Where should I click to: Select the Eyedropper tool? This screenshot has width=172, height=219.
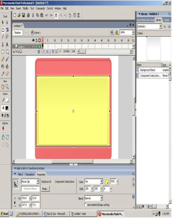[x=3, y=74]
